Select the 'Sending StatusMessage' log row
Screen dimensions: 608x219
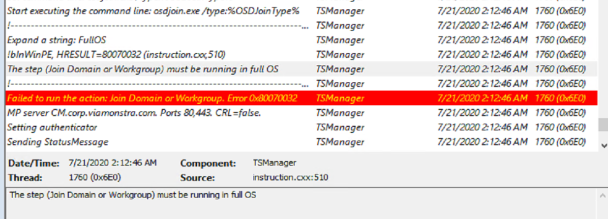coord(299,142)
